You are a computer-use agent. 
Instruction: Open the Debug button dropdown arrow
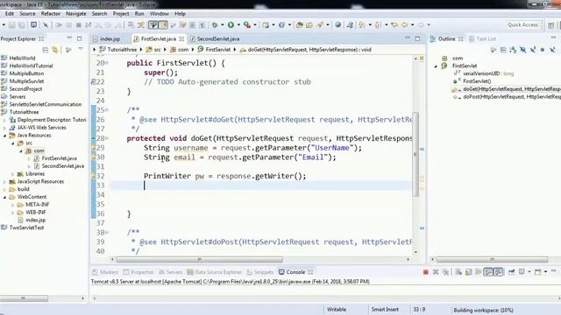tap(222, 24)
